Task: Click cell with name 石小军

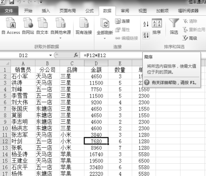Action: tap(23, 76)
